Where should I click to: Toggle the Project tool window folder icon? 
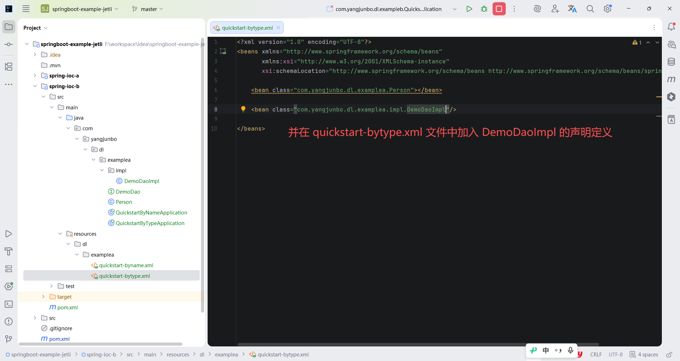(x=9, y=27)
